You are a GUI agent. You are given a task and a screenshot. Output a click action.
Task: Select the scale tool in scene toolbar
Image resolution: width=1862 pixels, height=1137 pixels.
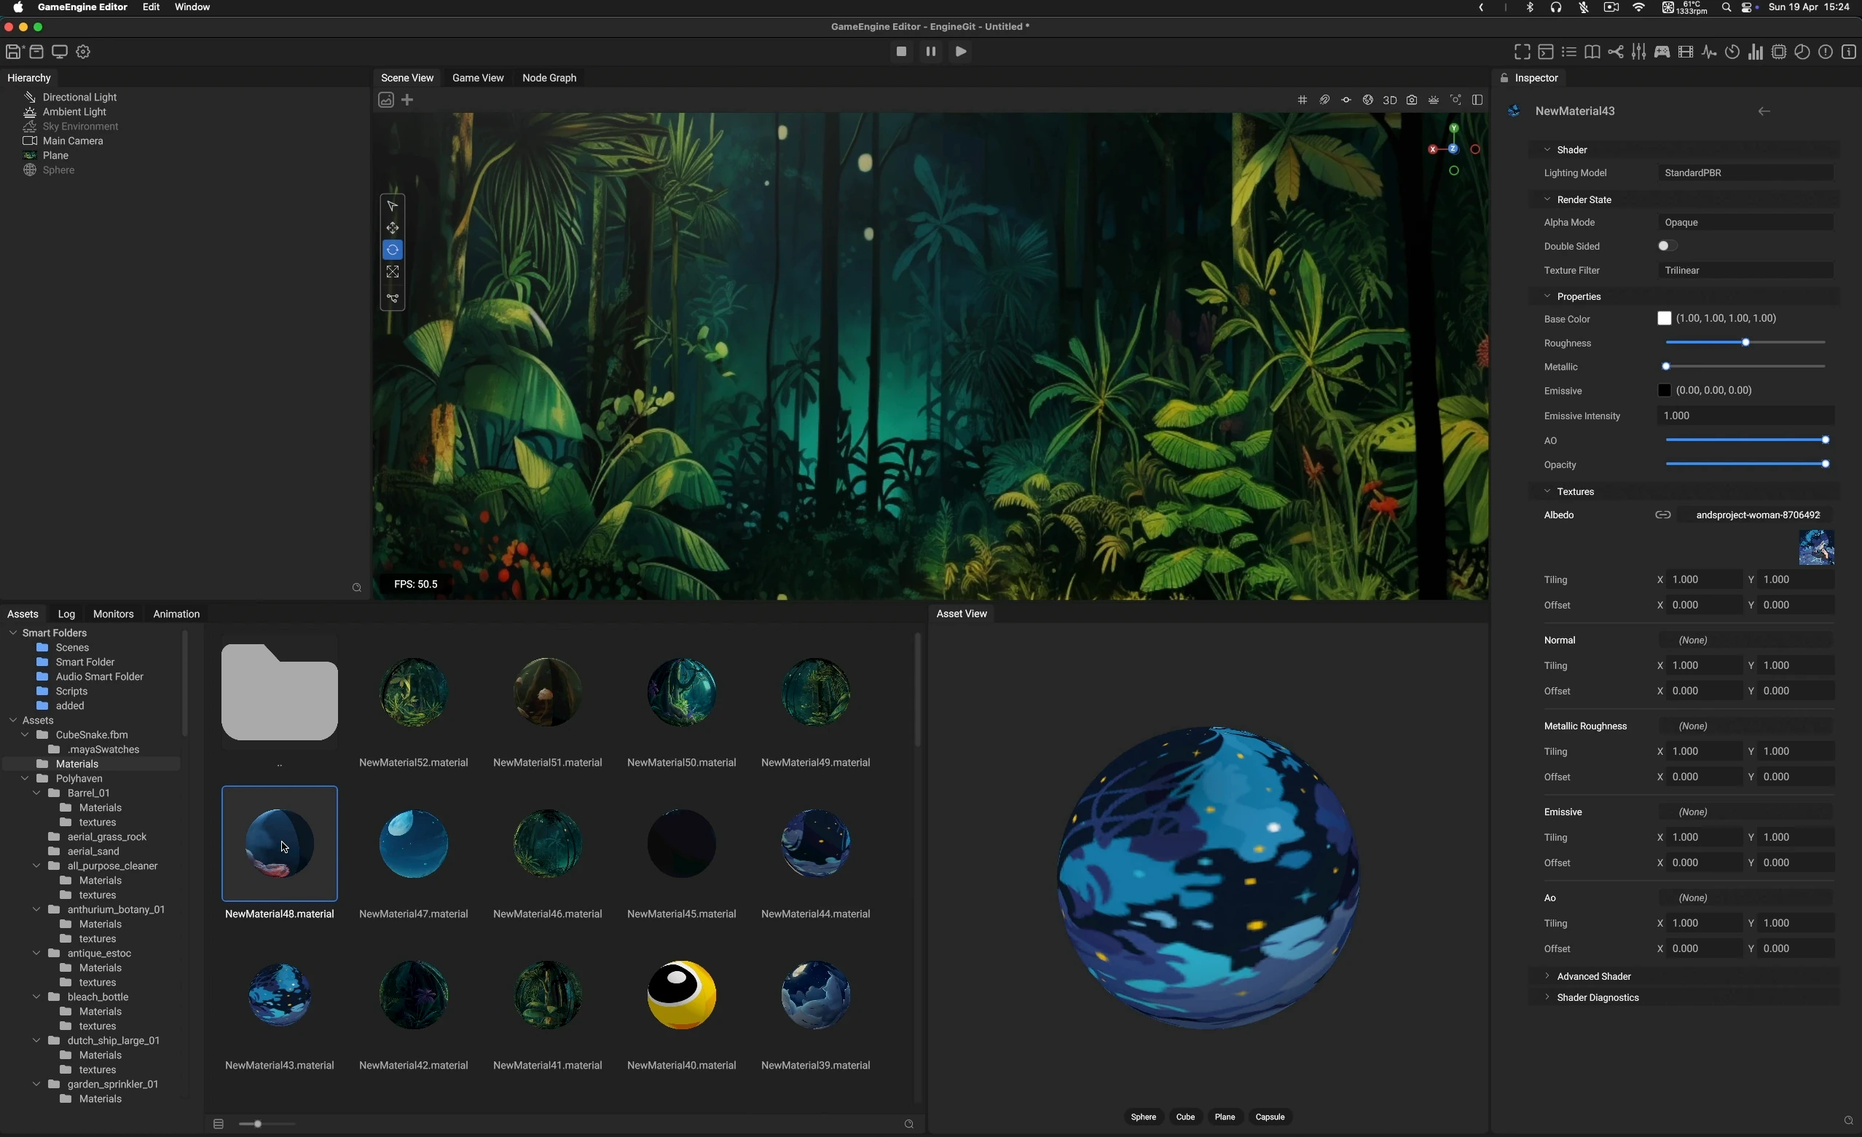392,272
